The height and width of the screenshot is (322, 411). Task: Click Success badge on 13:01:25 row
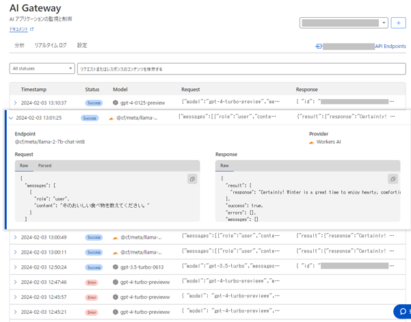[x=90, y=118]
